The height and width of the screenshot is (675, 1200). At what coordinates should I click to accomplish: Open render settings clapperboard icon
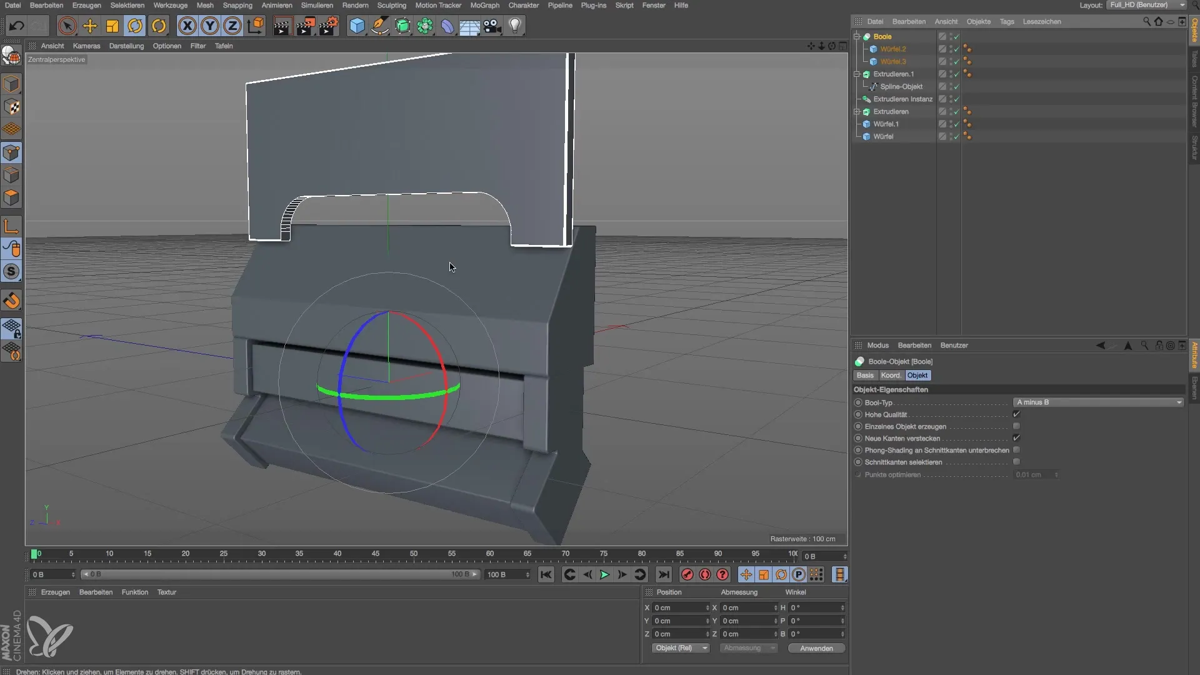point(328,26)
